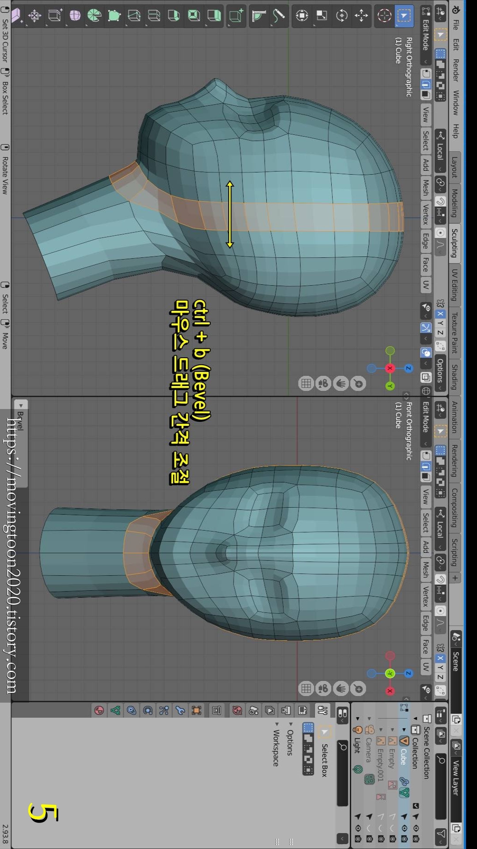
Task: Open the Object Data properties tab
Action: pyautogui.click(x=115, y=711)
